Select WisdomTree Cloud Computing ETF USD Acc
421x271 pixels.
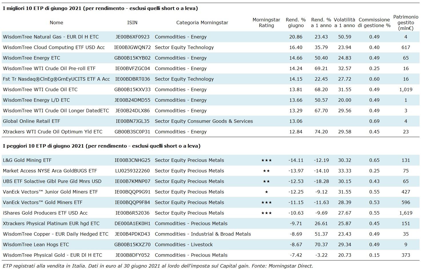(54, 47)
